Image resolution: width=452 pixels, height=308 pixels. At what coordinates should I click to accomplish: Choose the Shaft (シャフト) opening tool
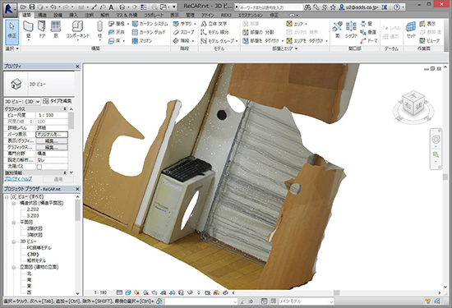[x=351, y=30]
